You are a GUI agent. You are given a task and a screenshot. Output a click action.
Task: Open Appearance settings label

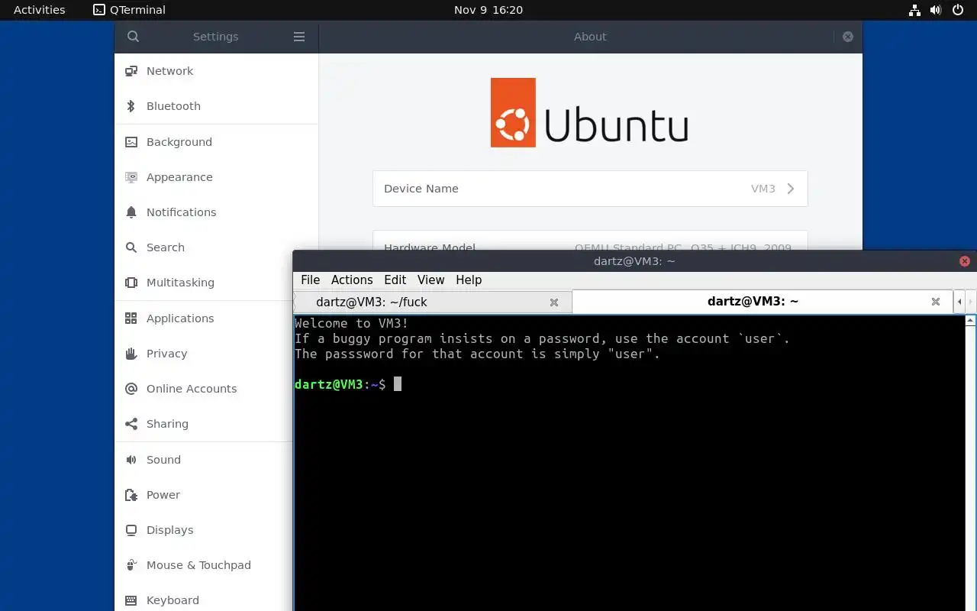point(179,177)
